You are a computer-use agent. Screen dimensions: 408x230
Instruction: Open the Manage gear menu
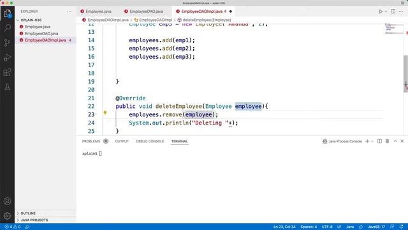point(7,216)
